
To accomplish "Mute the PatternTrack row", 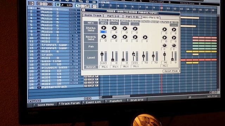I will [86, 86].
